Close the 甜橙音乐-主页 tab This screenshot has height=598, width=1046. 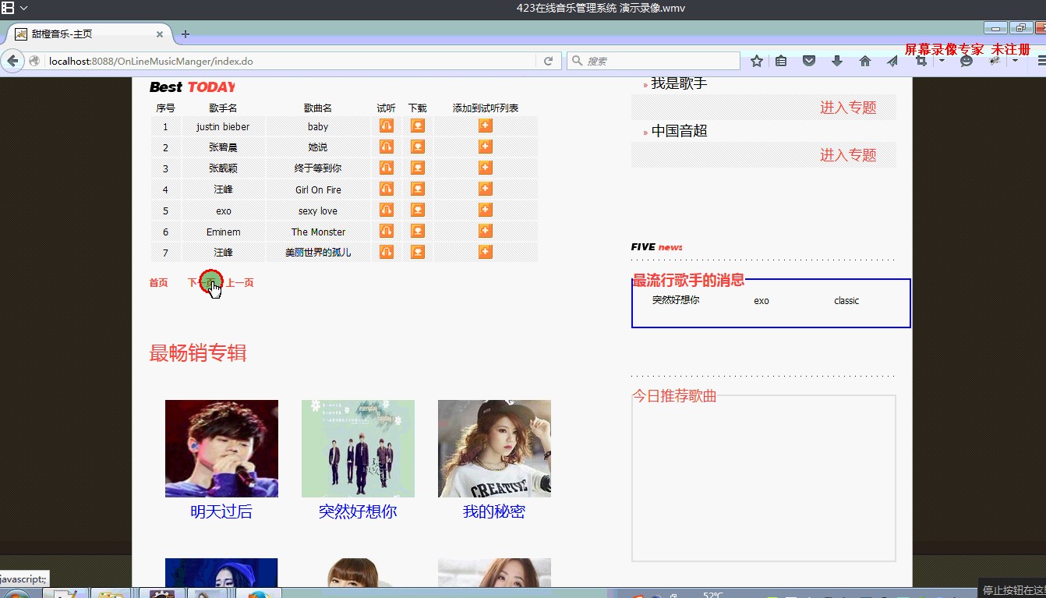(160, 34)
